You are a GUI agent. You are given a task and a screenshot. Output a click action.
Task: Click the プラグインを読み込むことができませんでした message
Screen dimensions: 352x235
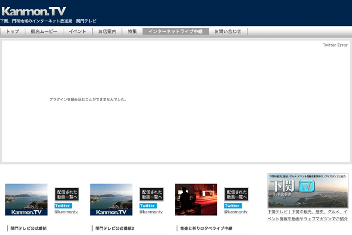[x=88, y=99]
